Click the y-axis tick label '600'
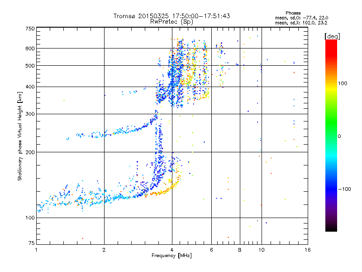The image size is (362, 272). 30,49
